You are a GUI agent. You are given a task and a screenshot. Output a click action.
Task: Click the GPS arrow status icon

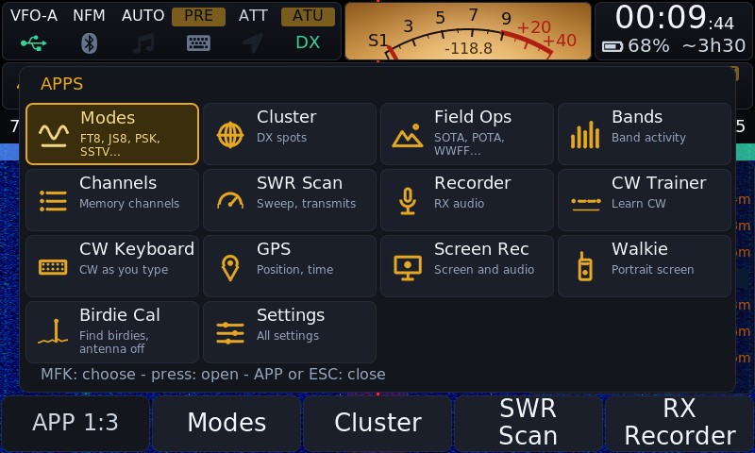(x=253, y=43)
